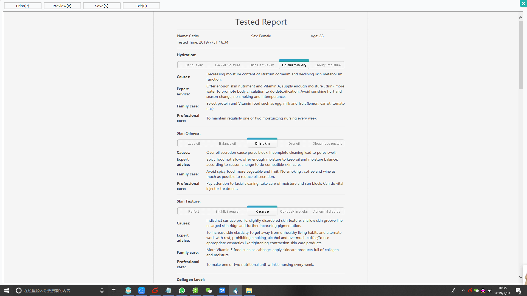Select the Epidermis dry hydration tab
Viewport: 527px width, 296px height.
click(x=294, y=65)
